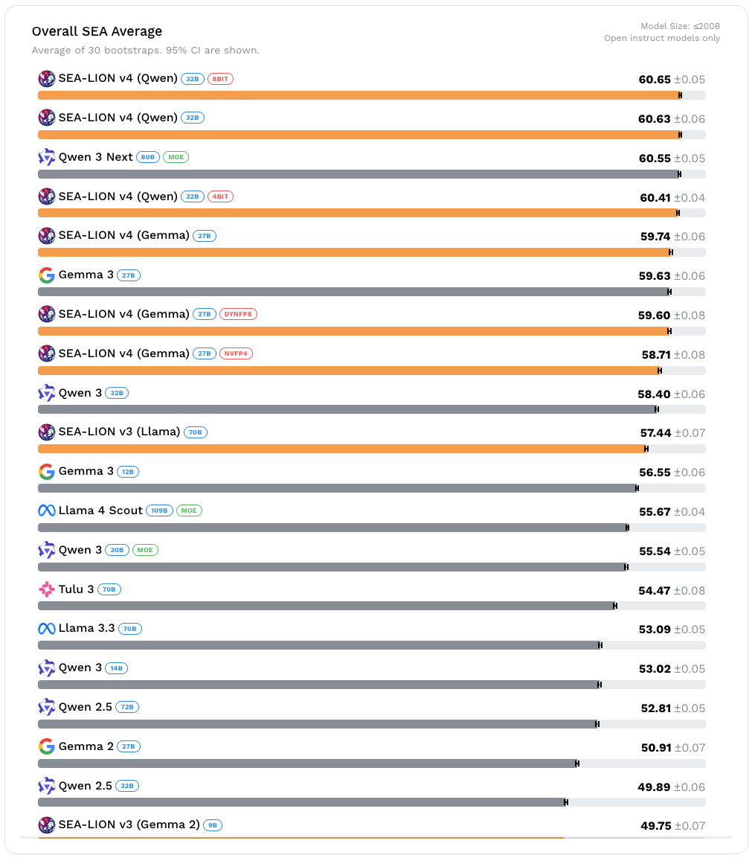Image resolution: width=752 pixels, height=858 pixels.
Task: Click the Google logo beside Gemma 3 27B
Action: pyautogui.click(x=47, y=275)
